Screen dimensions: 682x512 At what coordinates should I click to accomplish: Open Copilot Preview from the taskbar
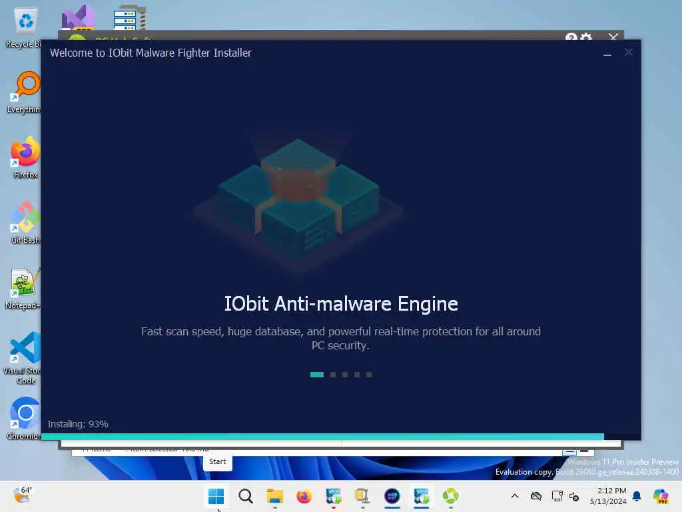click(x=661, y=496)
